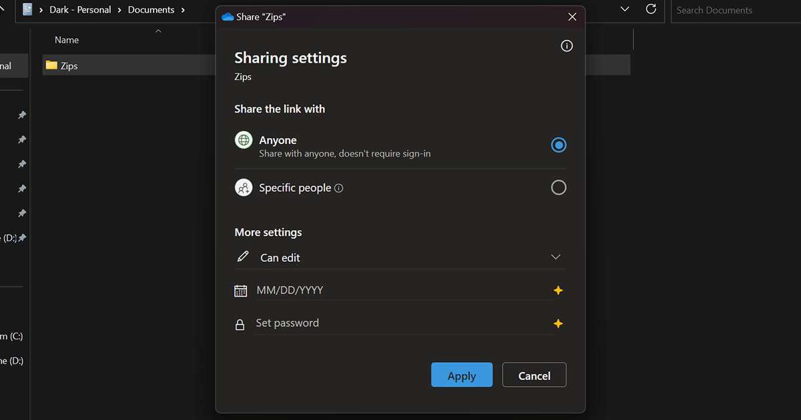Apply the sharing settings

click(461, 375)
